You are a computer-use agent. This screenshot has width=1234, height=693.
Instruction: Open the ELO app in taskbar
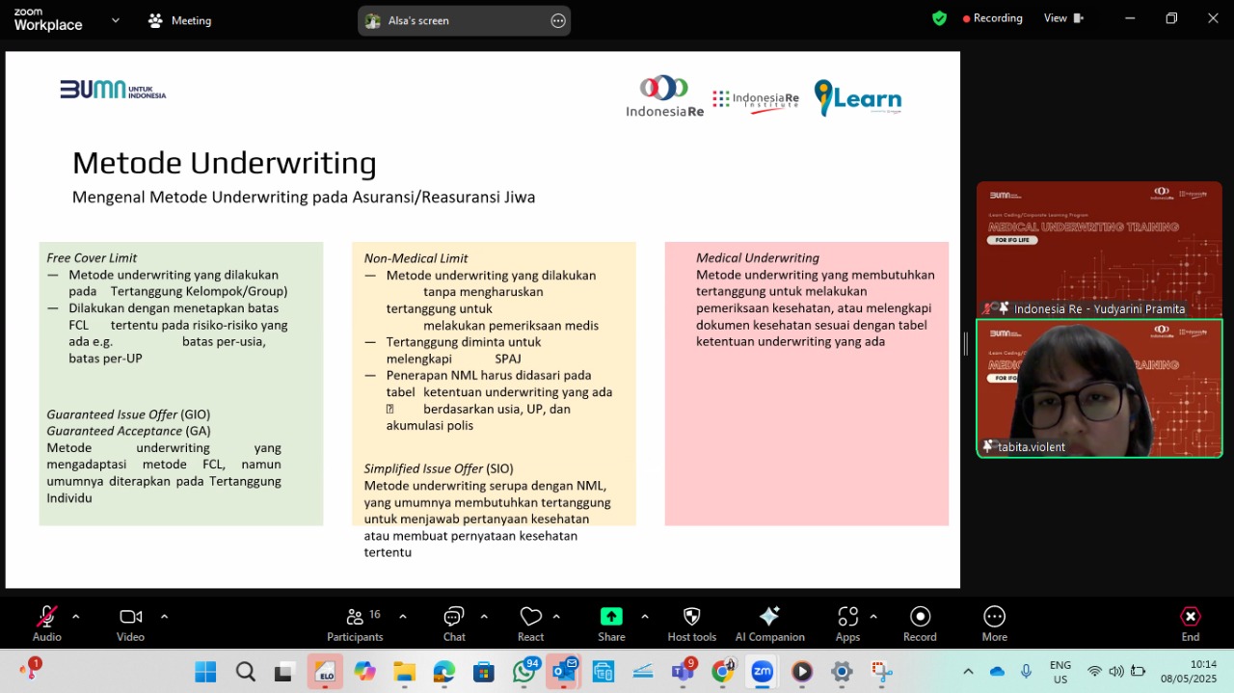[325, 671]
